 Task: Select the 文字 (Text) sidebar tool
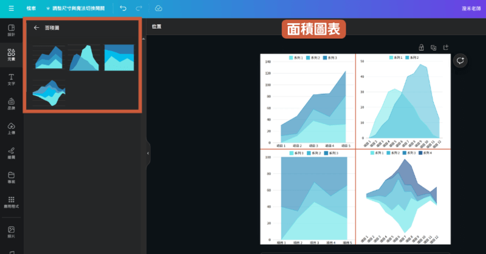click(11, 80)
